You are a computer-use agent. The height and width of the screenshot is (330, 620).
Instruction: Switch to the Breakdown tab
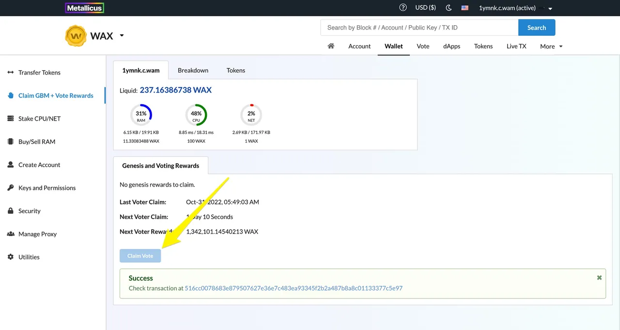(x=193, y=70)
